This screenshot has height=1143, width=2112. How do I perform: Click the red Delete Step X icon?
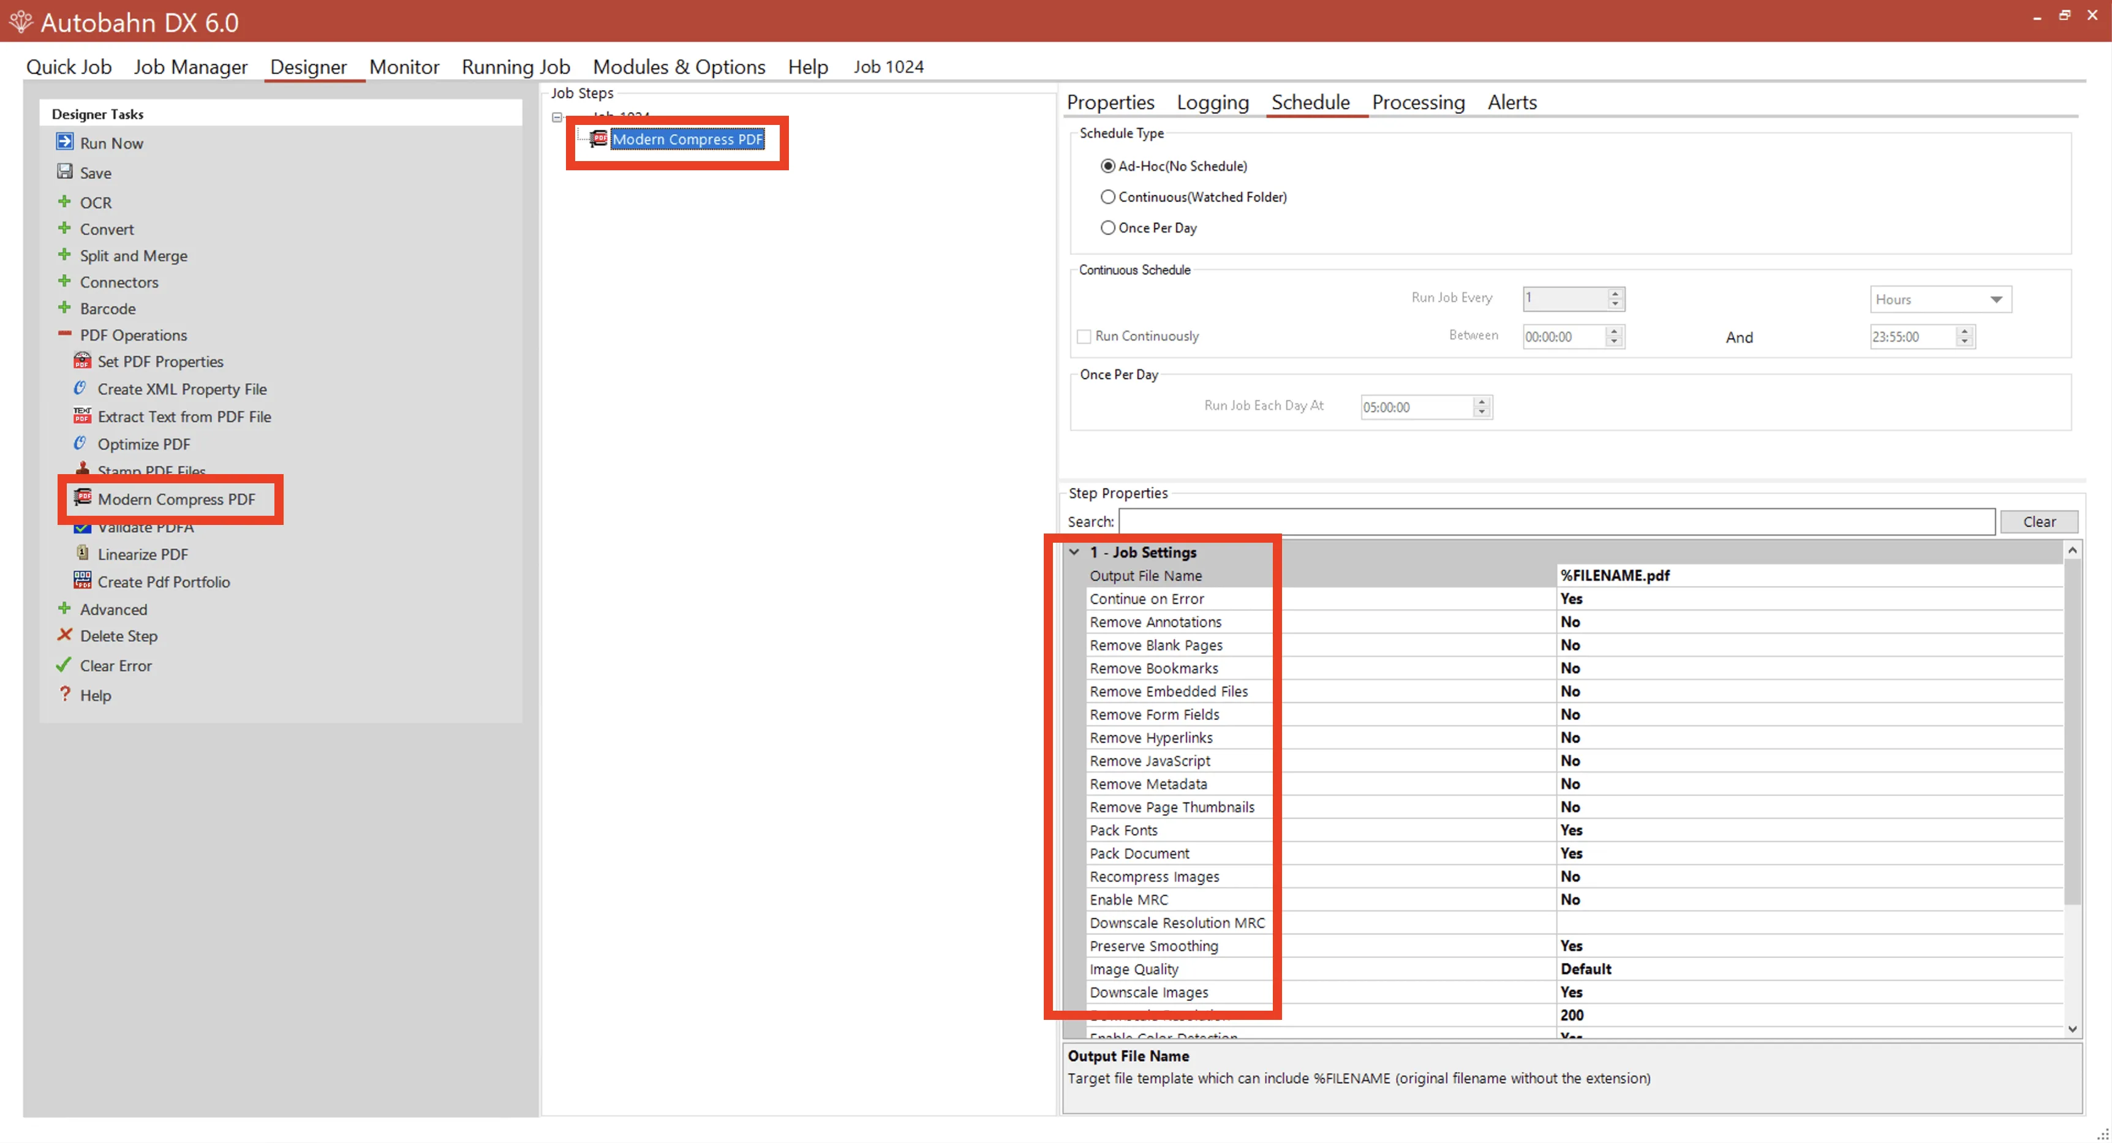pos(65,635)
